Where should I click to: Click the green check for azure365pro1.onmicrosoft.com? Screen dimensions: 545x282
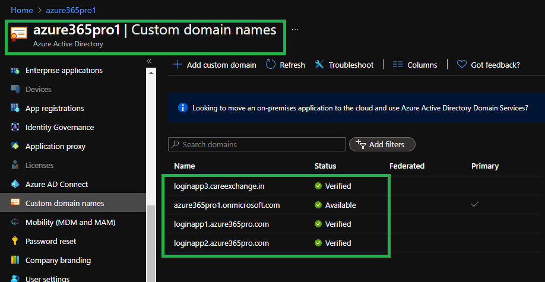pos(318,205)
